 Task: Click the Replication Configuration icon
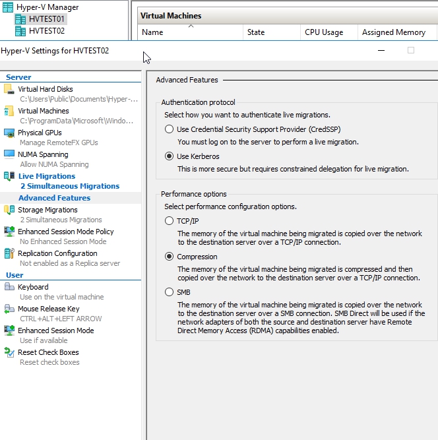coord(9,253)
